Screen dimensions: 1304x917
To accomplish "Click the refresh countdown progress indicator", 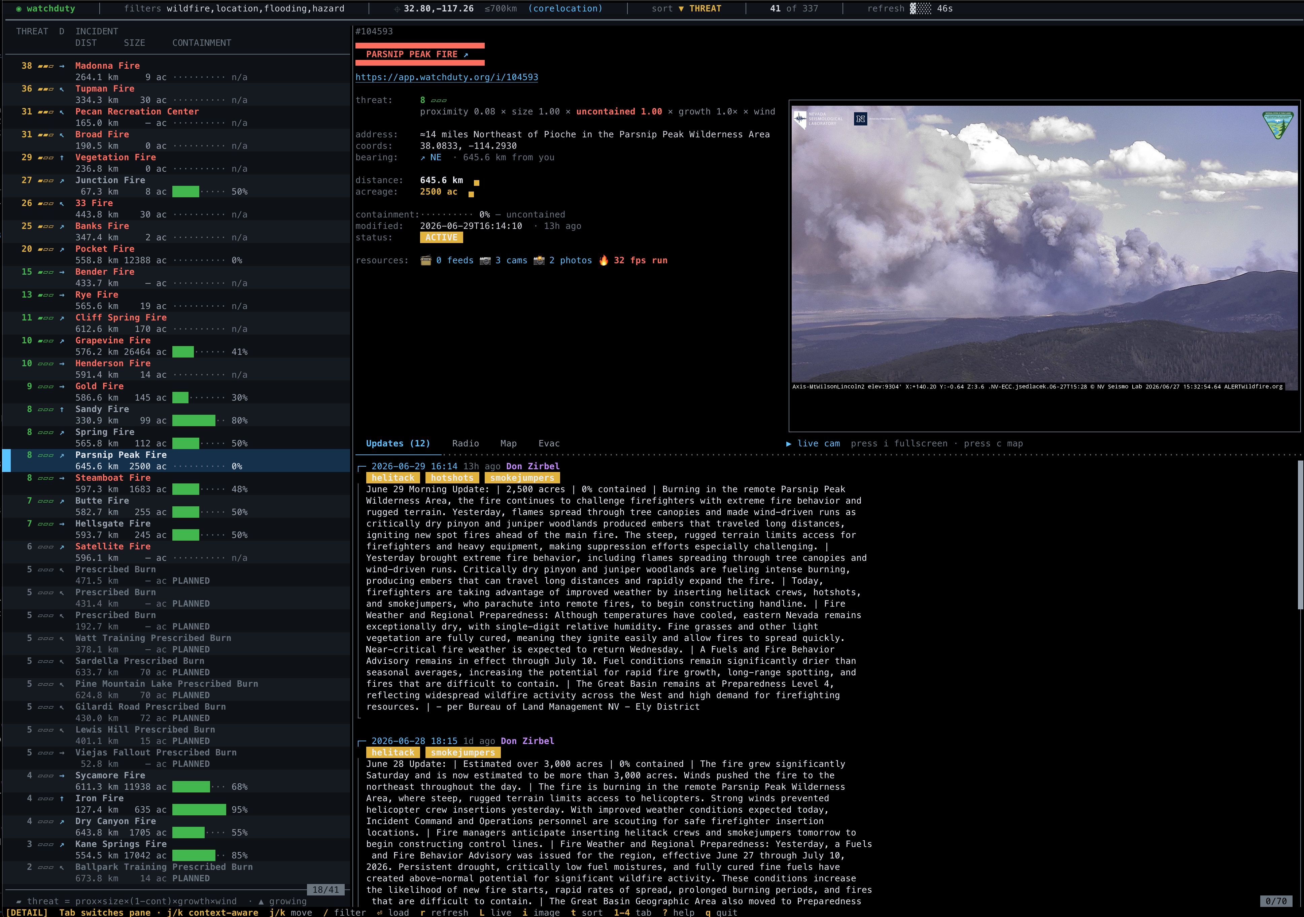I will pos(920,8).
